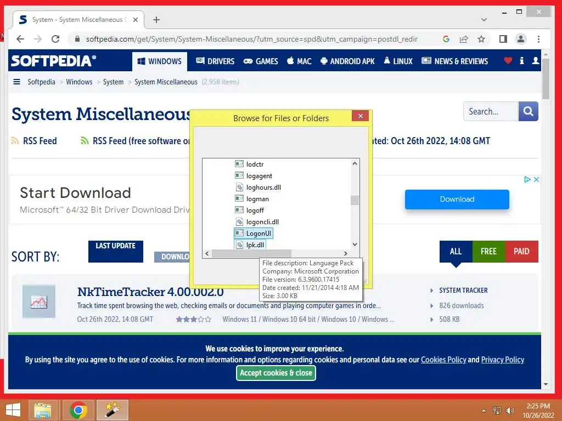Open the red heart favorites icon
Viewport: 562px width, 421px height.
pos(508,60)
